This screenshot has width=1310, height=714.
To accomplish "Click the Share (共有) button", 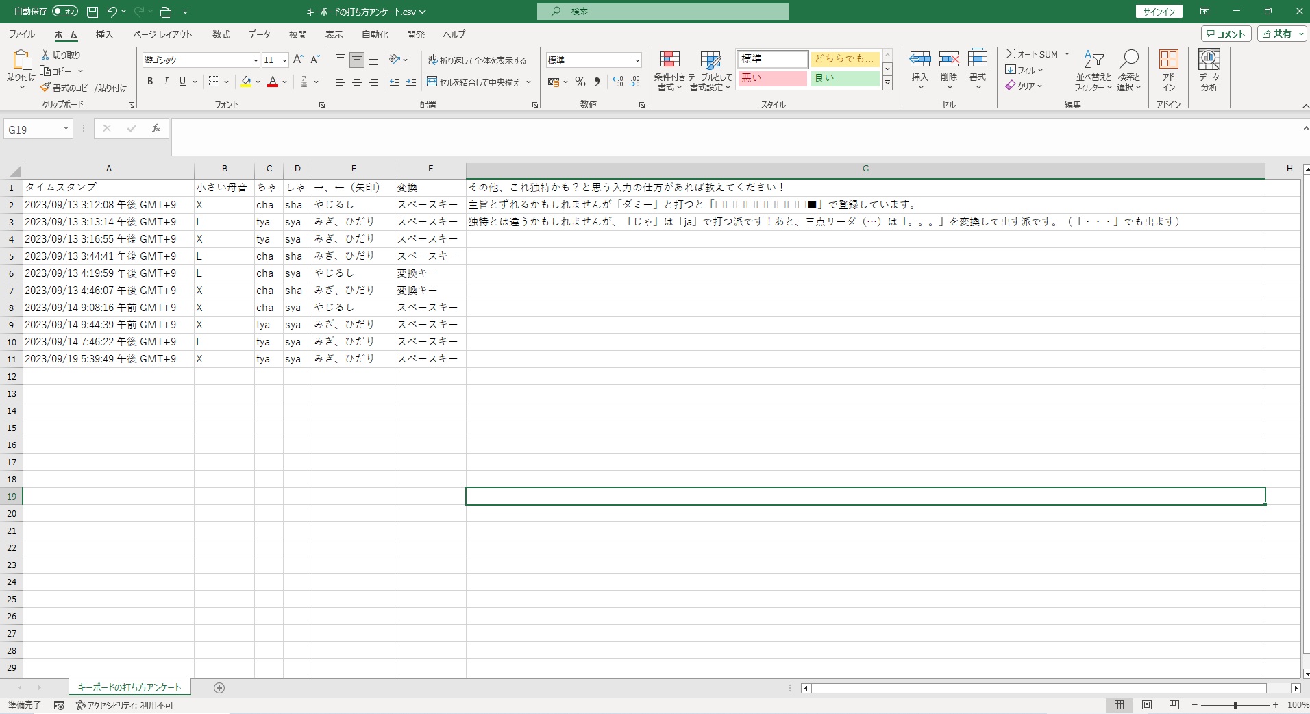I will pos(1282,34).
